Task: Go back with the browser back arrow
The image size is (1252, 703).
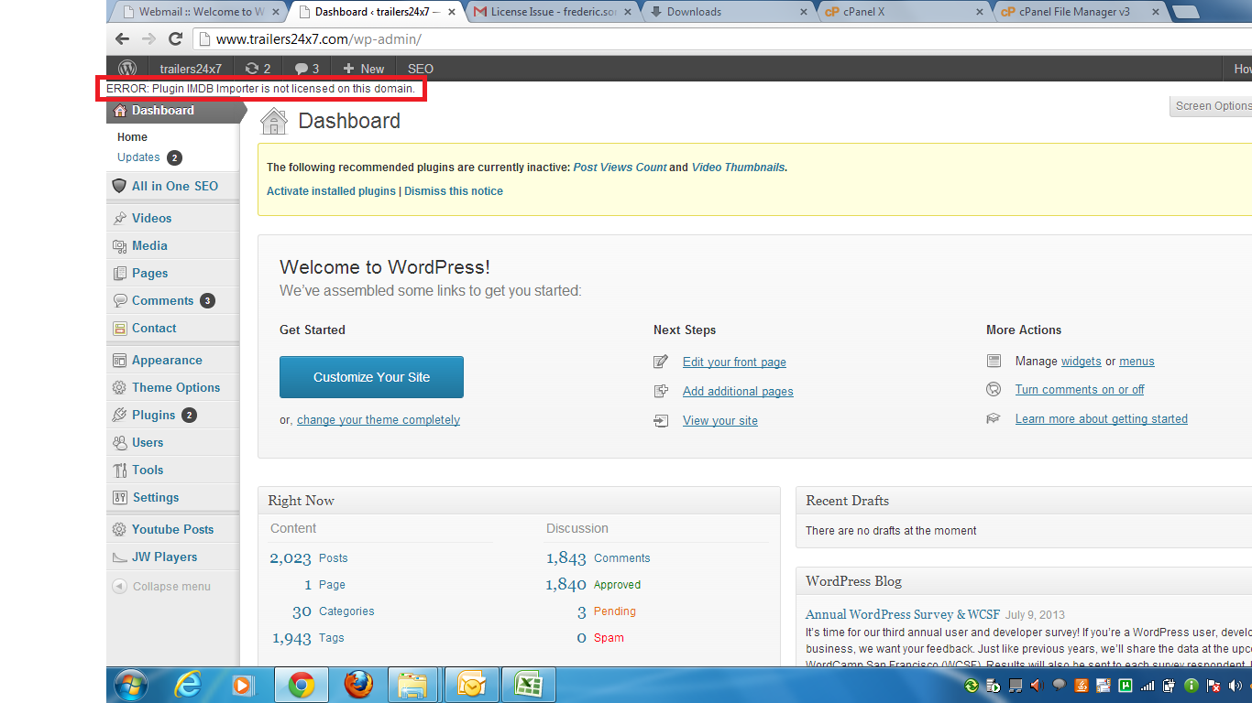Action: tap(122, 39)
